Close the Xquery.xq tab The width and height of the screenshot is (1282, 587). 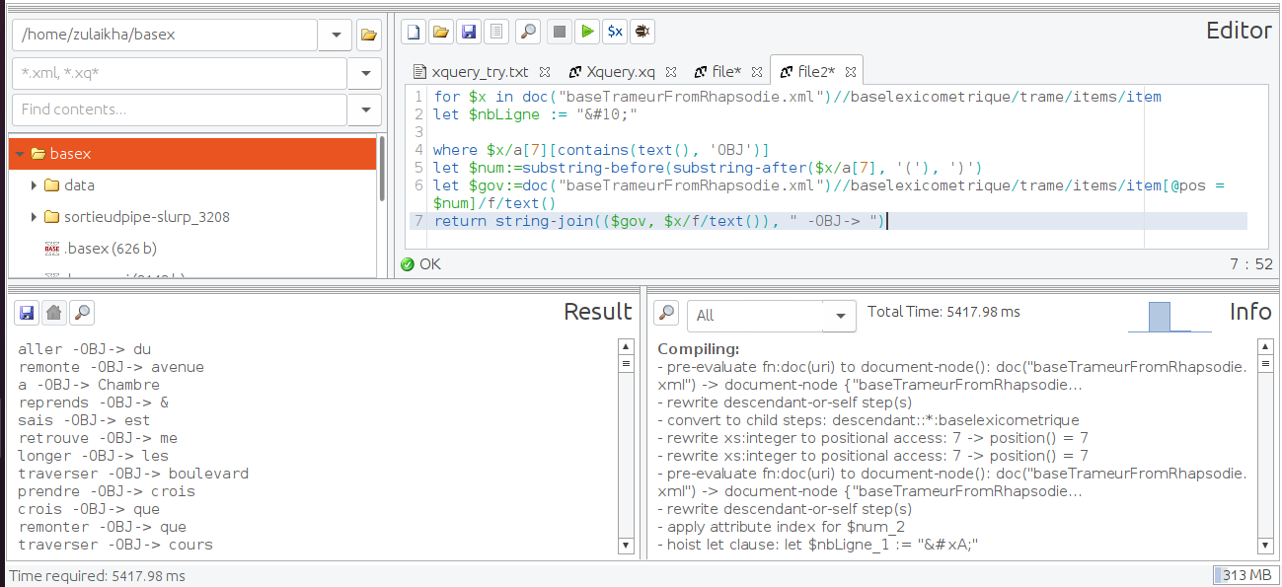[671, 72]
